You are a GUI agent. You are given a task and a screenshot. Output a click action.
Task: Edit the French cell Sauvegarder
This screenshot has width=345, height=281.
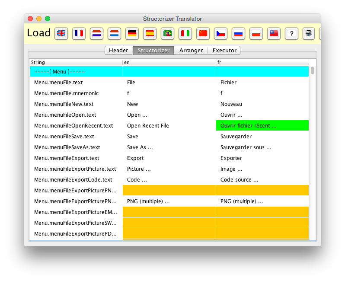tap(262, 137)
